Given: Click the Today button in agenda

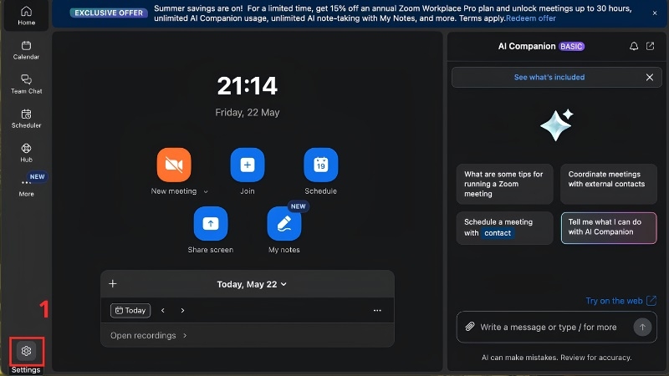Looking at the screenshot, I should (x=130, y=310).
